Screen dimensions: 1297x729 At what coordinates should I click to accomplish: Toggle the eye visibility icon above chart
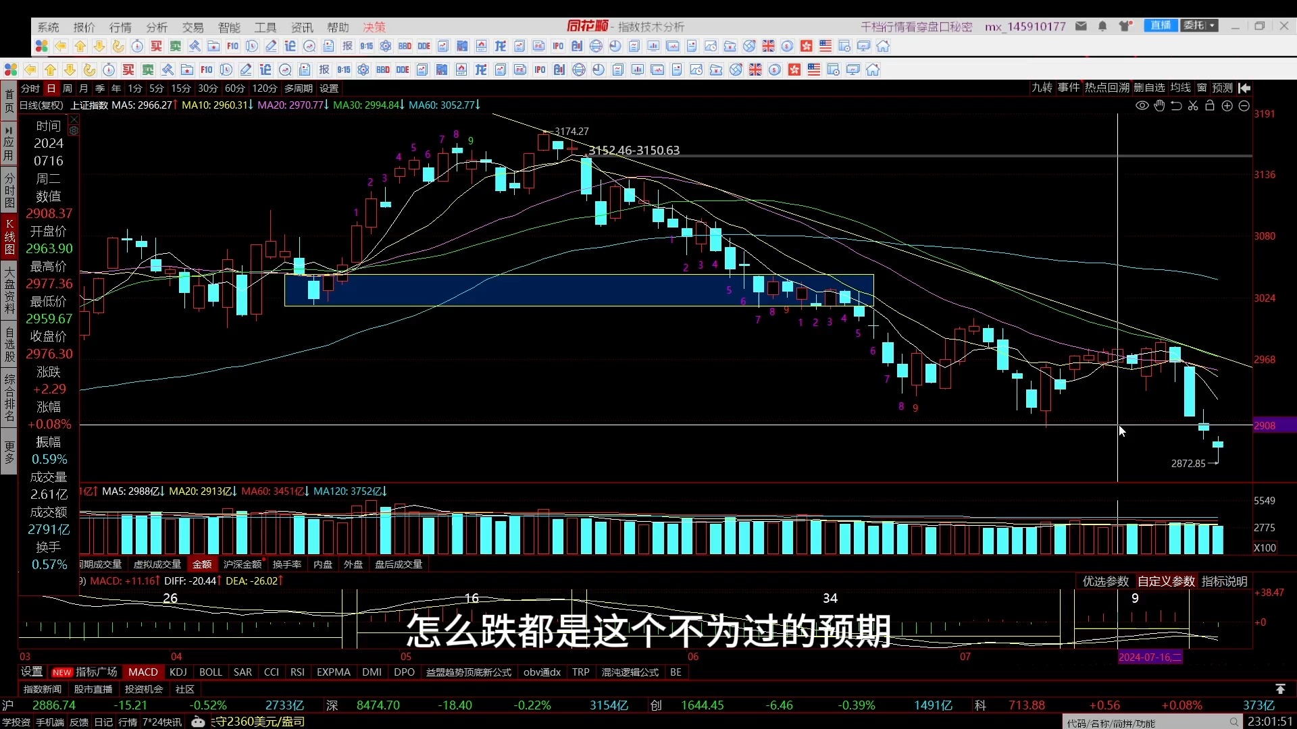click(1142, 105)
